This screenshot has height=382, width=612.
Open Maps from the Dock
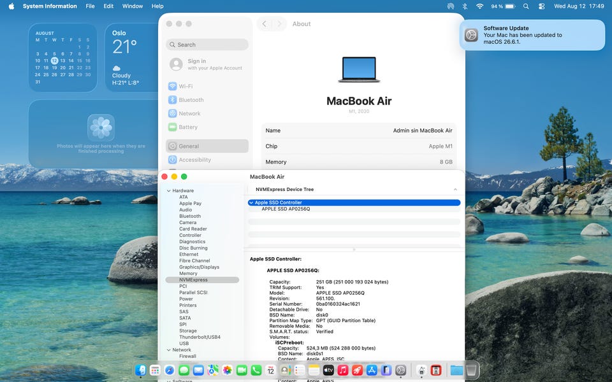click(x=213, y=370)
